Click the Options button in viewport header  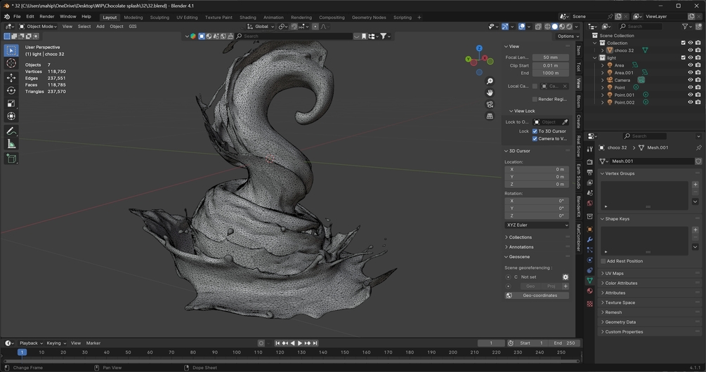[566, 36]
